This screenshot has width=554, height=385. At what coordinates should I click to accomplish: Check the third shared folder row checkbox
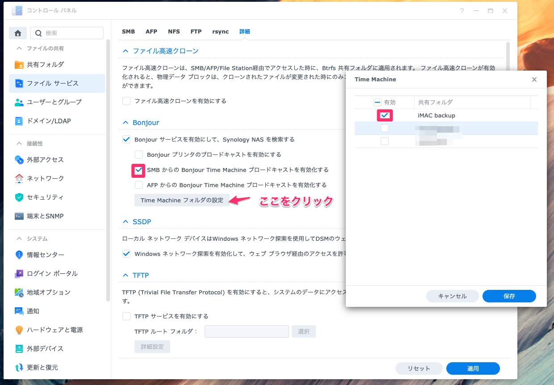tap(385, 141)
